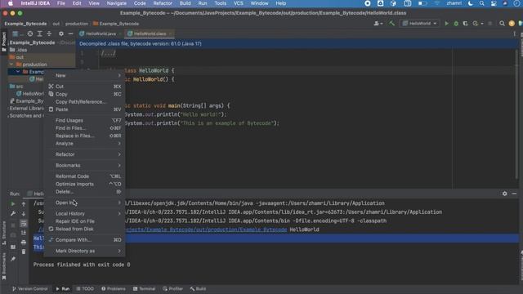
Task: Open the Terminal tool window button
Action: point(144,288)
